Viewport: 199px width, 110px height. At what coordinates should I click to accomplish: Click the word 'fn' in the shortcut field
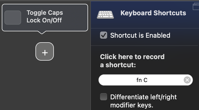[139, 80]
